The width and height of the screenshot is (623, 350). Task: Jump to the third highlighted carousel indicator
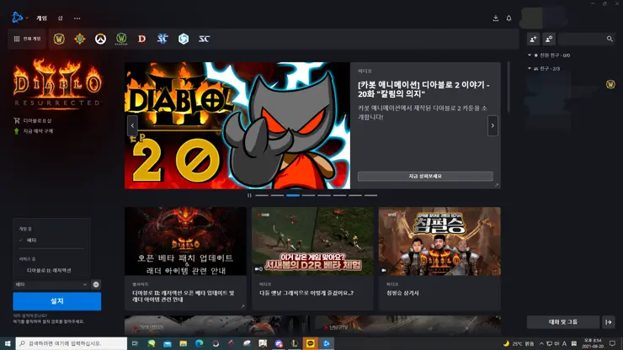point(293,195)
